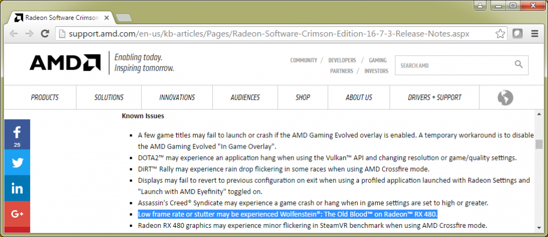Click the DiRT Rally rain drop flickering line
Image resolution: width=548 pixels, height=237 pixels.
[x=284, y=169]
